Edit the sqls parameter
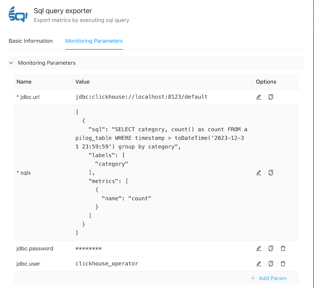 pyautogui.click(x=258, y=173)
